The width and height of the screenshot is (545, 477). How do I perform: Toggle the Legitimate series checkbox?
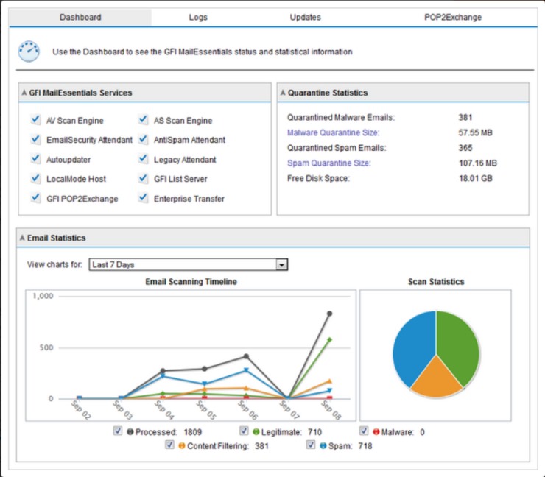(244, 431)
